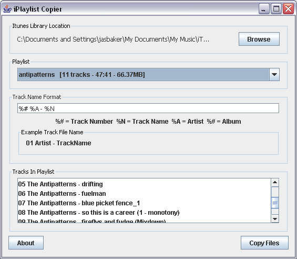297x259 pixels.
Task: Click the track list scrollbar thumb
Action: [x=275, y=203]
